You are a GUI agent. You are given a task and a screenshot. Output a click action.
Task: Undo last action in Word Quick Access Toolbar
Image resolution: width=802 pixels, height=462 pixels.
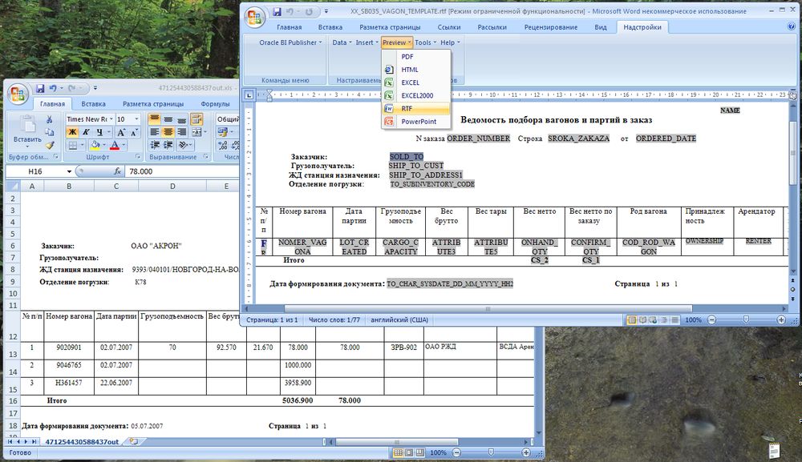[289, 10]
